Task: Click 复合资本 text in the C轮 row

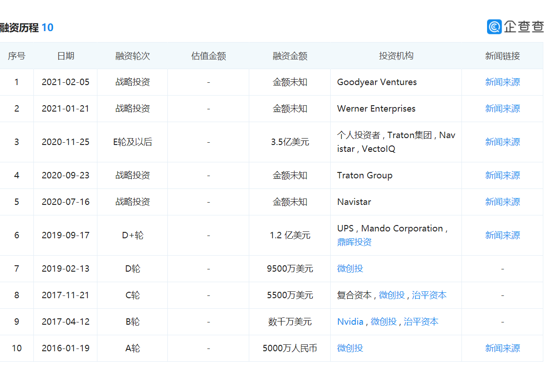Action: pos(354,295)
